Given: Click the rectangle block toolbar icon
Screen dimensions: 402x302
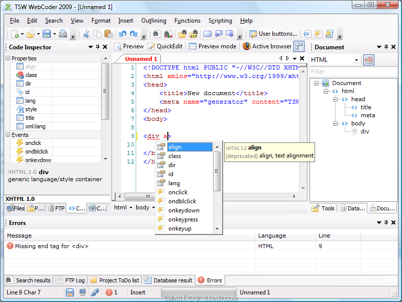Looking at the screenshot, I should pos(208,34).
